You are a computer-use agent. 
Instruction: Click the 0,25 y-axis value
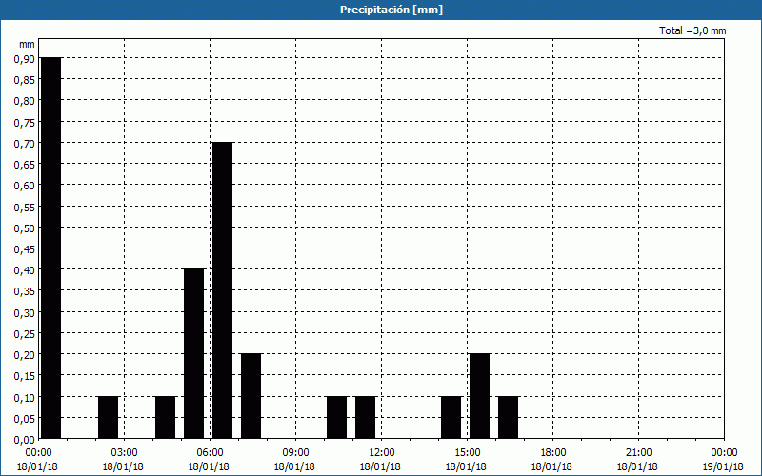point(25,334)
